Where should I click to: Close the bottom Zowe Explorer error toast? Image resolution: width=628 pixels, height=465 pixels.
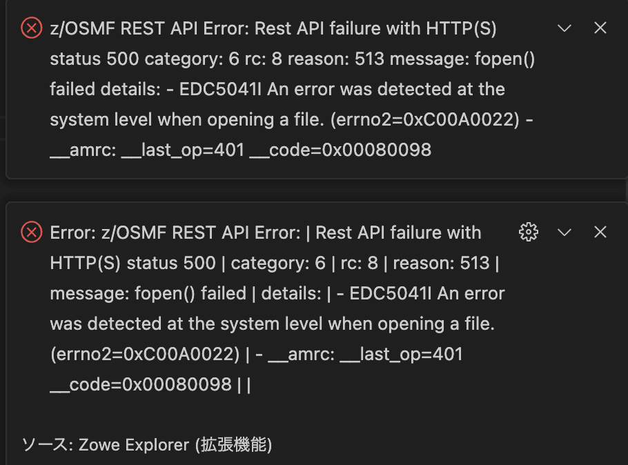[x=600, y=232]
